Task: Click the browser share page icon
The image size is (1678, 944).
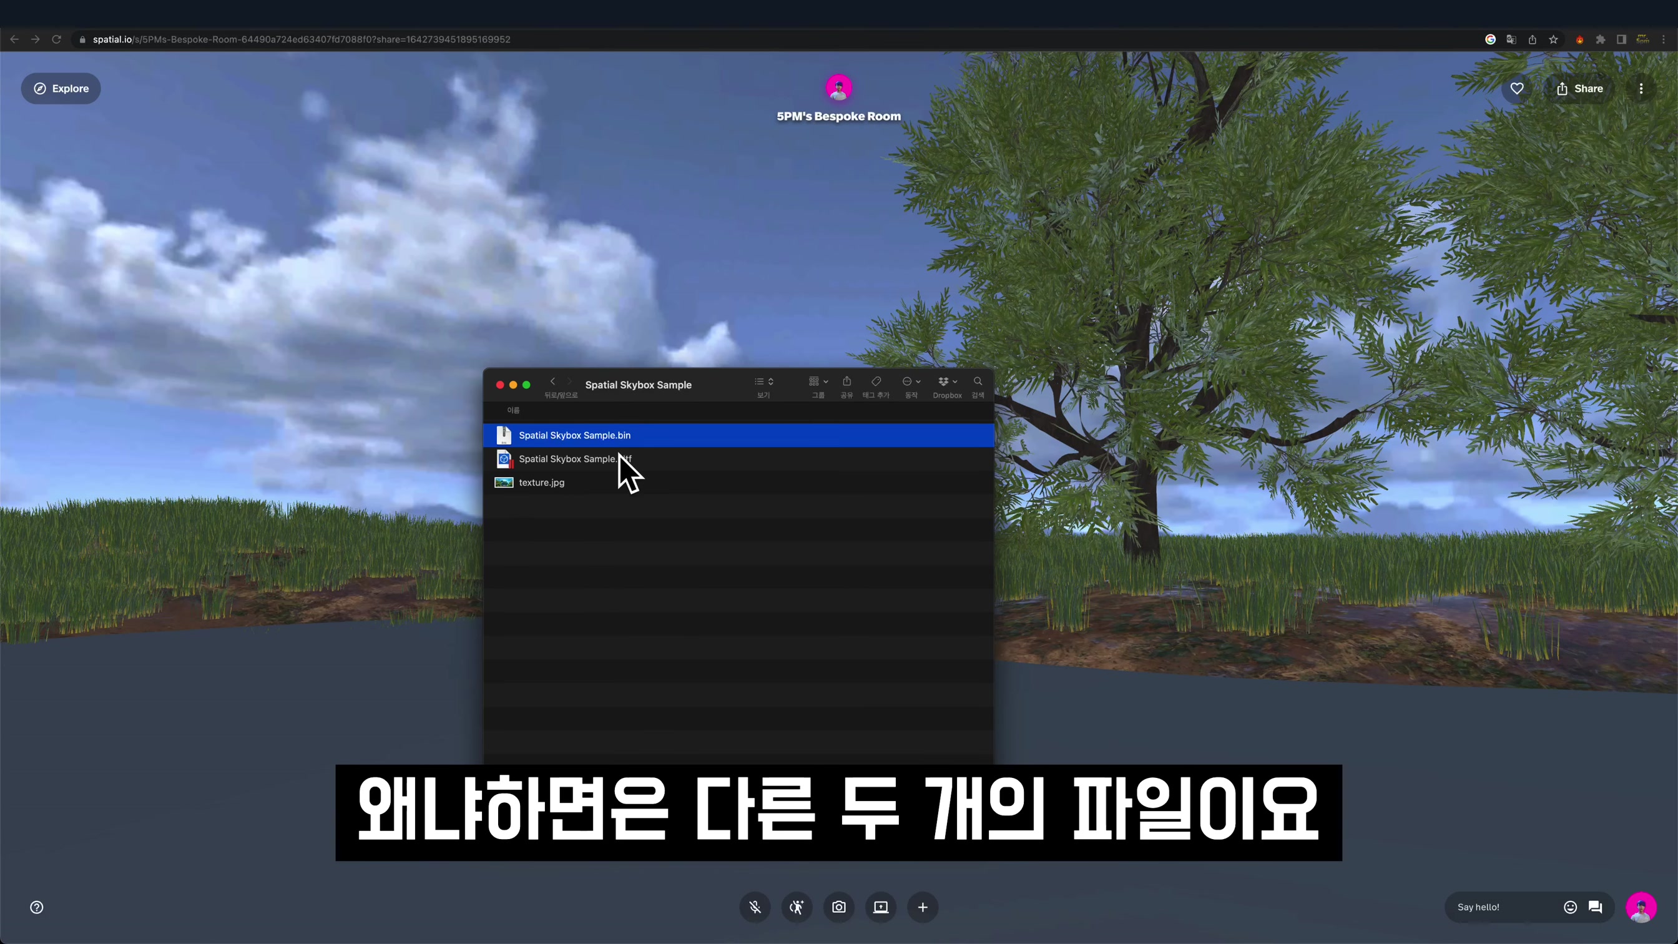Action: [1532, 39]
